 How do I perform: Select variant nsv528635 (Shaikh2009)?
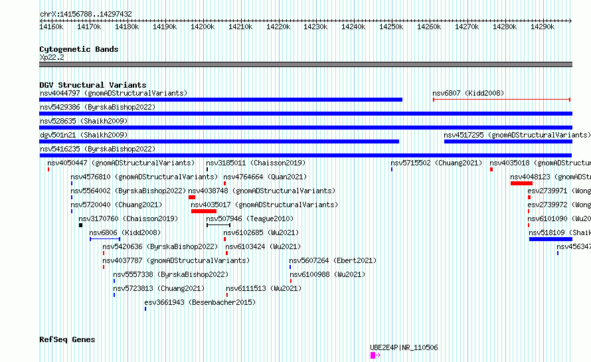pos(84,121)
